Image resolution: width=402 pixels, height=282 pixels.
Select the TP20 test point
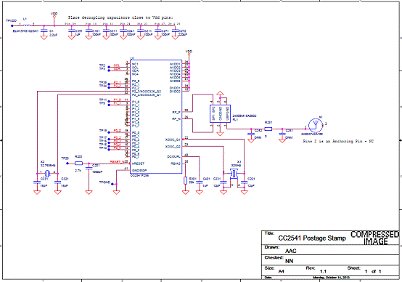pos(67,163)
